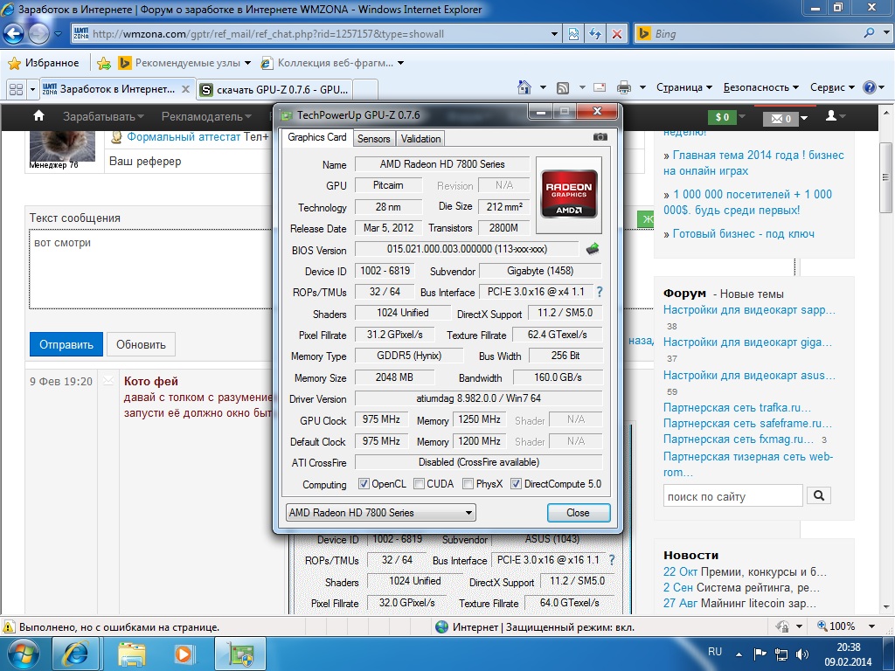The image size is (895, 671).
Task: Open link Настройки для видеокарт sapp...
Action: [749, 310]
